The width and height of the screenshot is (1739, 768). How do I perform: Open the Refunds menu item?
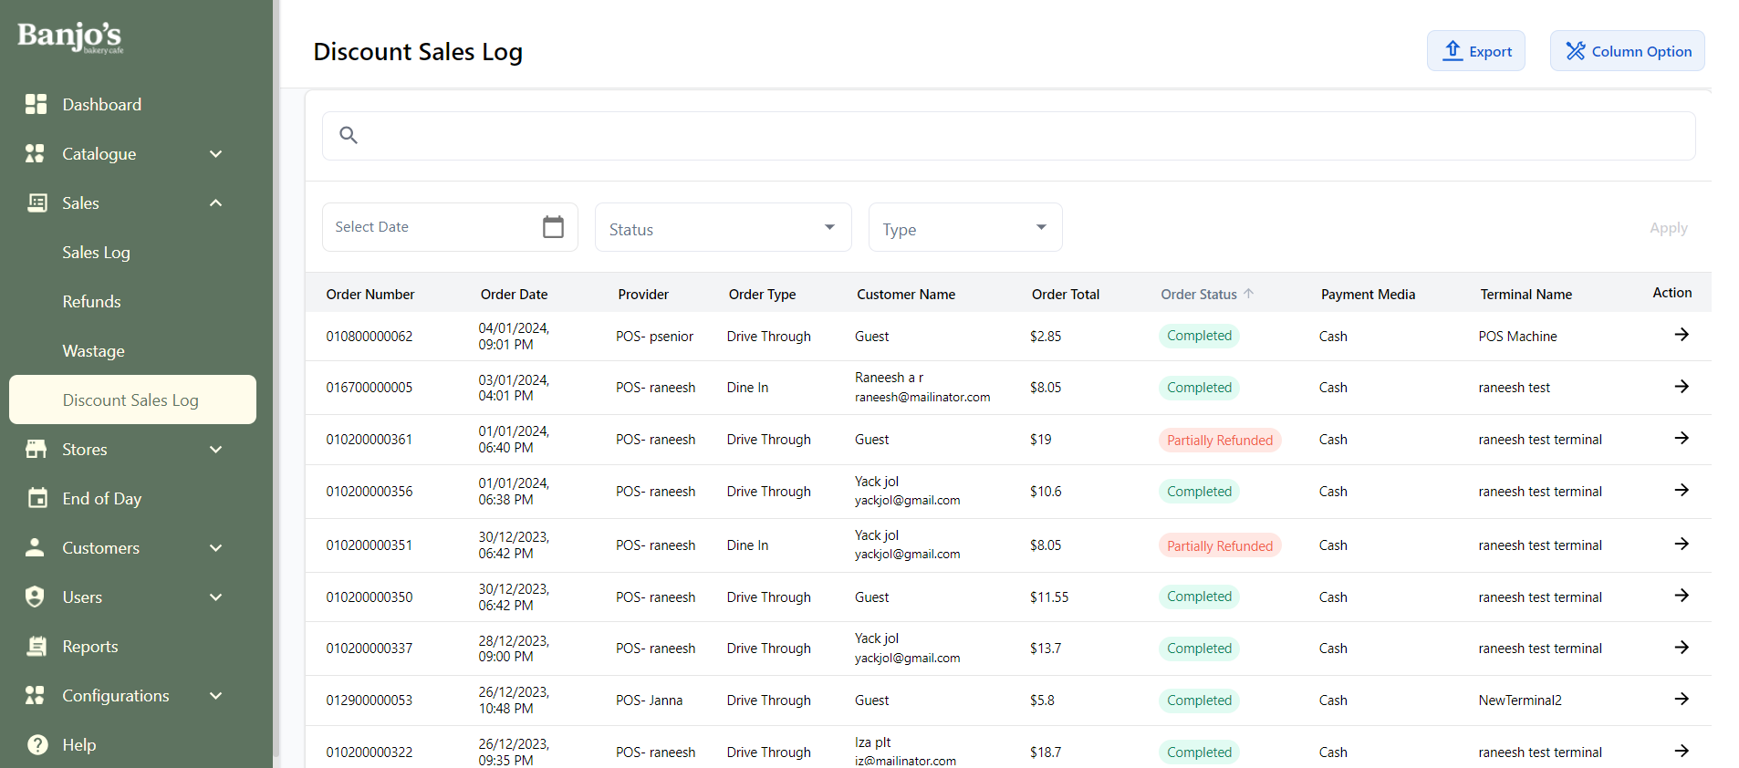pos(91,302)
